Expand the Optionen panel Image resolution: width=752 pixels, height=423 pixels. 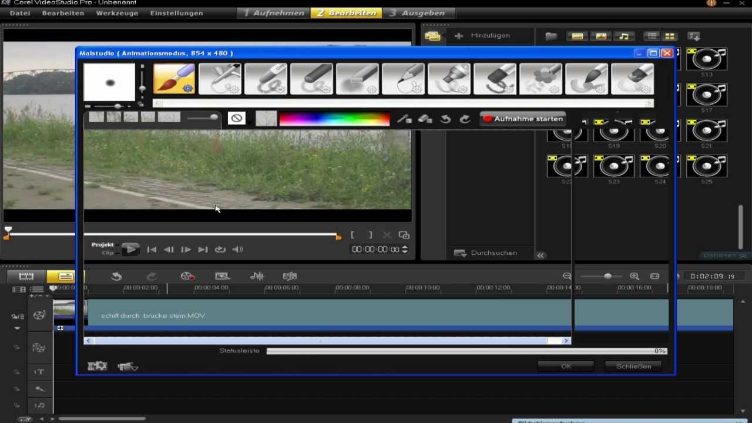pos(725,256)
